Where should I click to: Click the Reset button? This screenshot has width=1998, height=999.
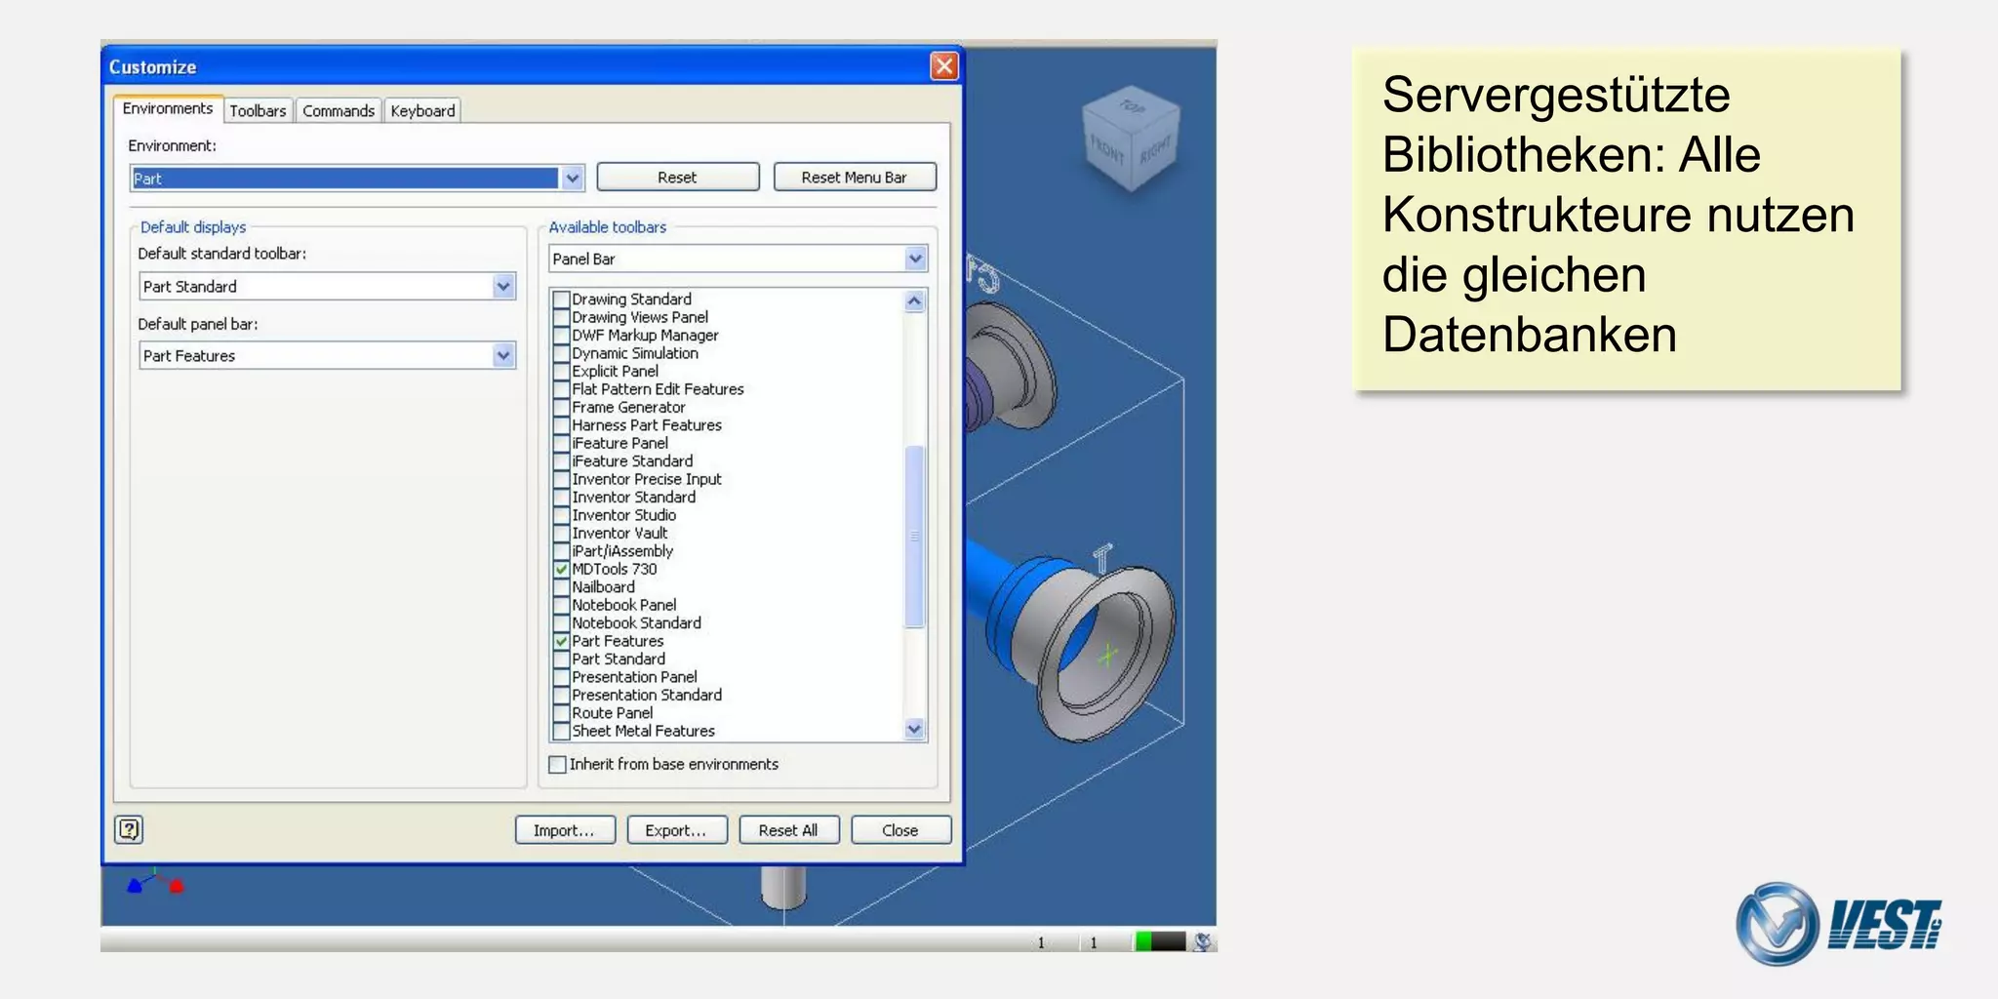(678, 177)
